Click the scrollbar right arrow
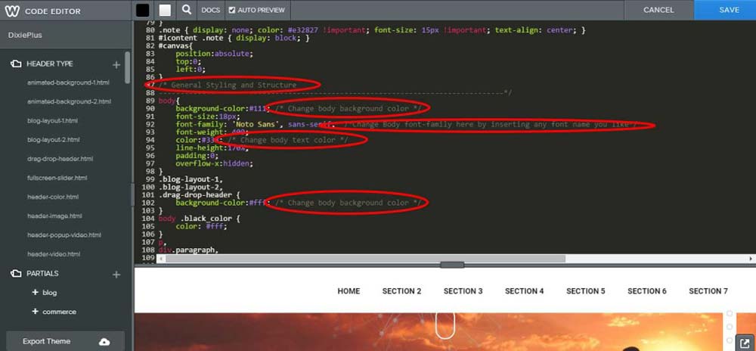Screen dimensions: 756x351 tap(751, 259)
